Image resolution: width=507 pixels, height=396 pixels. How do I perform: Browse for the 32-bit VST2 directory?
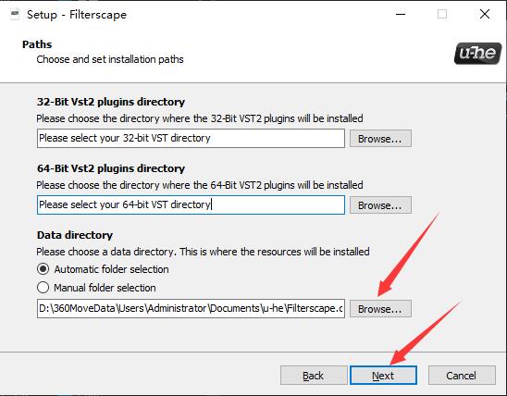point(380,139)
